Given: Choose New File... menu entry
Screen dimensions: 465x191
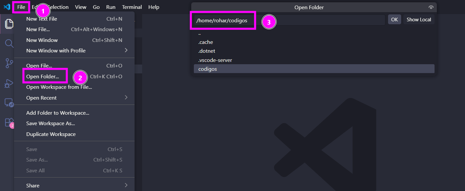Looking at the screenshot, I should (x=74, y=29).
